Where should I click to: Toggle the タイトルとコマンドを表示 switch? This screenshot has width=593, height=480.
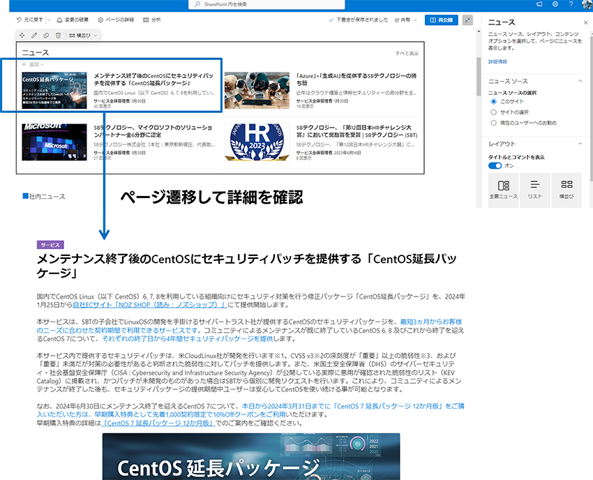coord(495,165)
